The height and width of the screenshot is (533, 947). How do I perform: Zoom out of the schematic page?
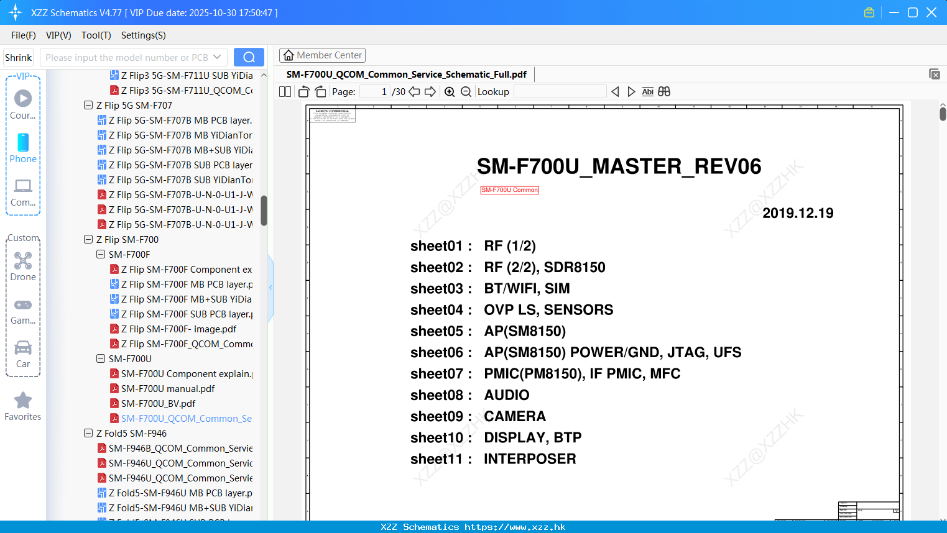point(466,91)
